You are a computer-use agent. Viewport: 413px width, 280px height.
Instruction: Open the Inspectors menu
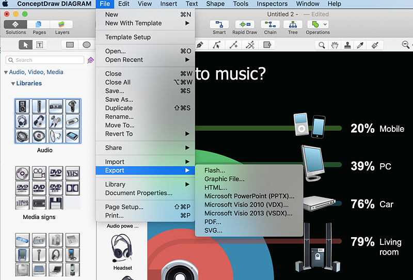point(272,4)
